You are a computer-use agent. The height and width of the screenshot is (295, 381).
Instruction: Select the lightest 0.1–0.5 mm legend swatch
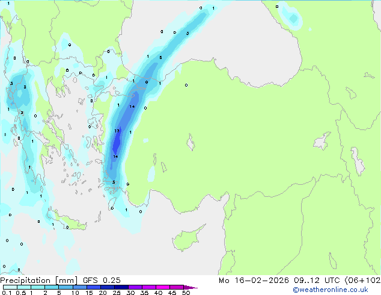pos(10,287)
